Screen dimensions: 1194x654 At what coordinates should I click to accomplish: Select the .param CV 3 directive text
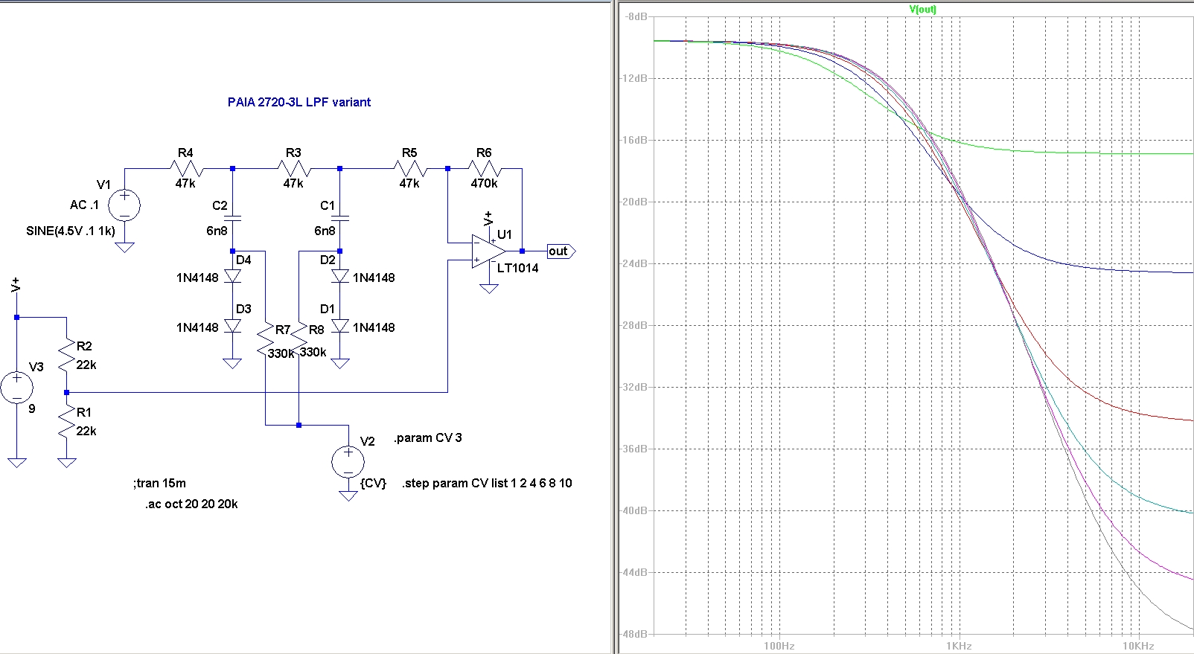coord(428,438)
